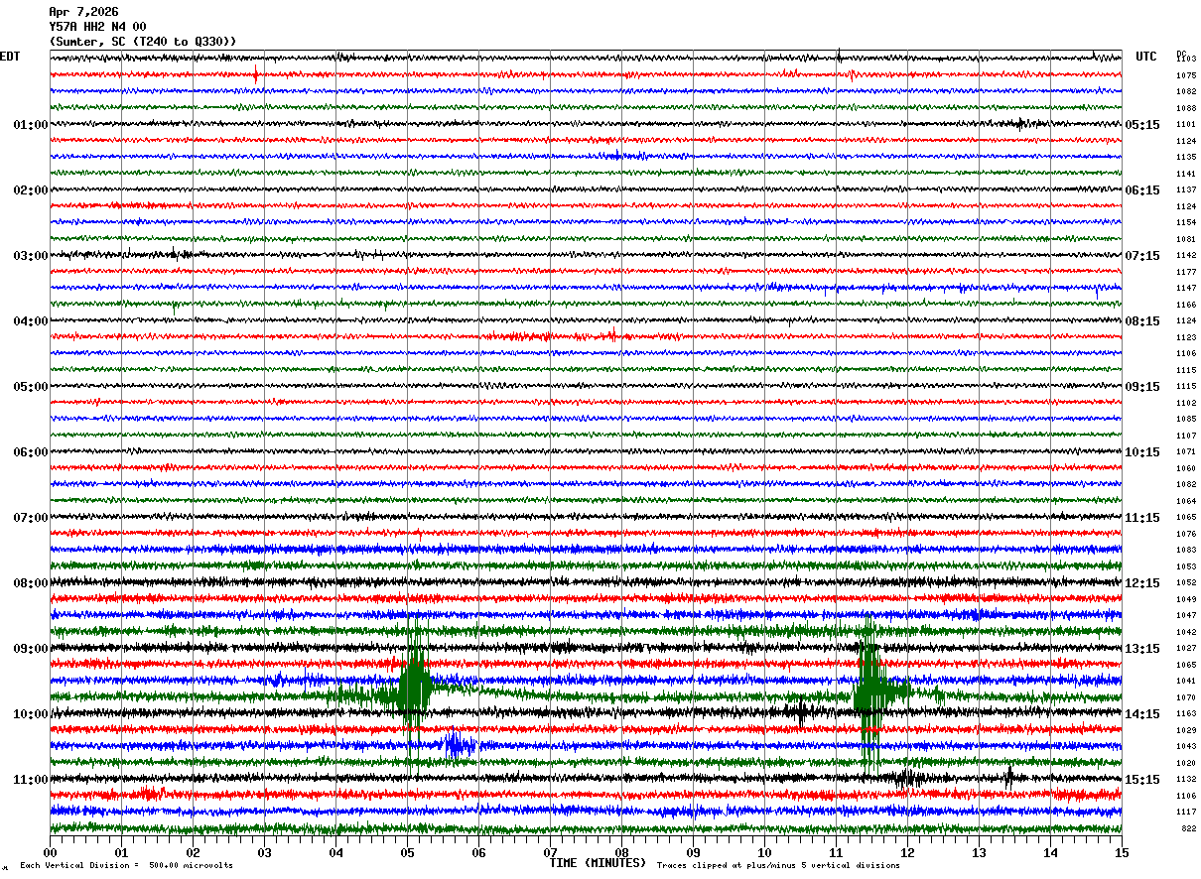Click the DC offset value 1123
The height and width of the screenshot is (879, 1201).
[x=1186, y=337]
